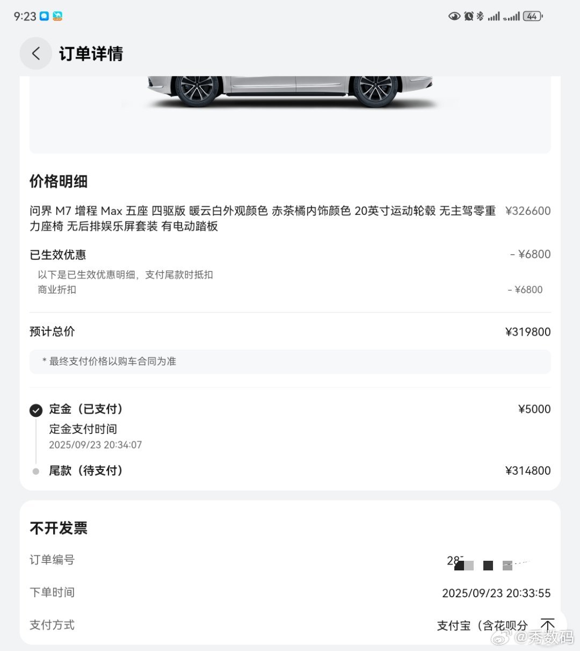
Task: Tap the alarm clock status icon
Action: pos(468,17)
